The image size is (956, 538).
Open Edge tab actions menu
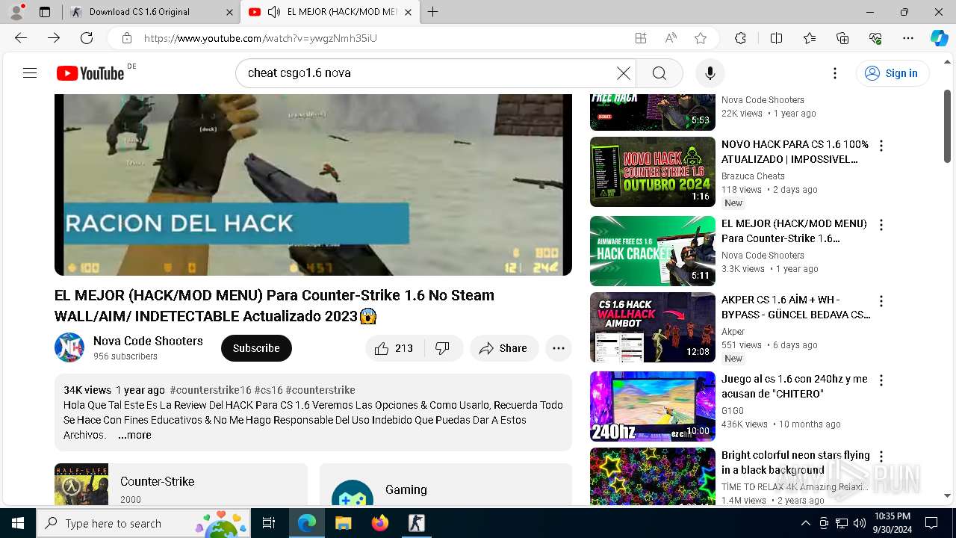point(45,12)
